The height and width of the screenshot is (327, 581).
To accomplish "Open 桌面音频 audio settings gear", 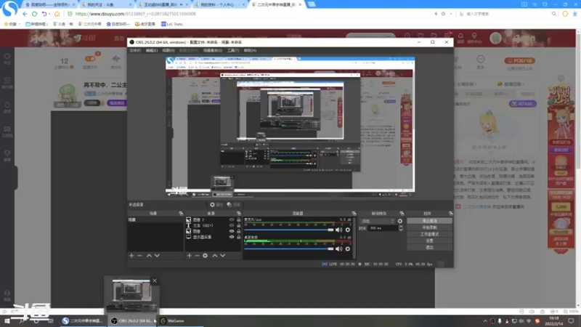I will (348, 249).
